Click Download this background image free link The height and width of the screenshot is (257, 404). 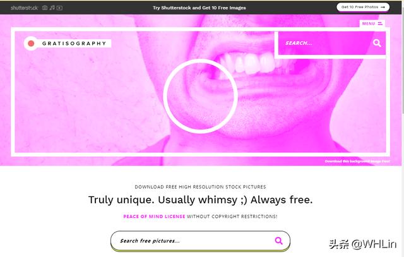tap(357, 161)
